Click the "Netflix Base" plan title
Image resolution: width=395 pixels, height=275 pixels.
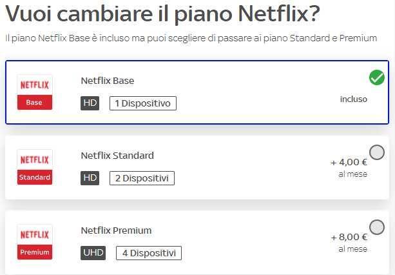point(108,81)
